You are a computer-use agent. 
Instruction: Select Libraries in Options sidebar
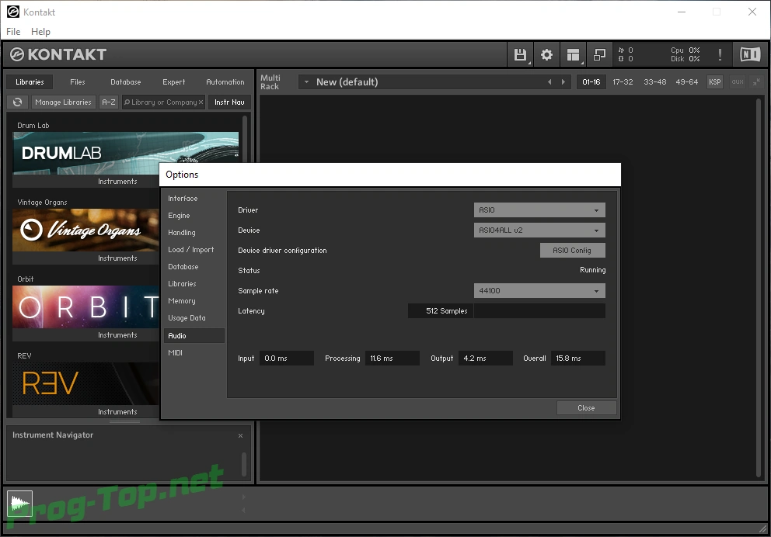[194, 284]
